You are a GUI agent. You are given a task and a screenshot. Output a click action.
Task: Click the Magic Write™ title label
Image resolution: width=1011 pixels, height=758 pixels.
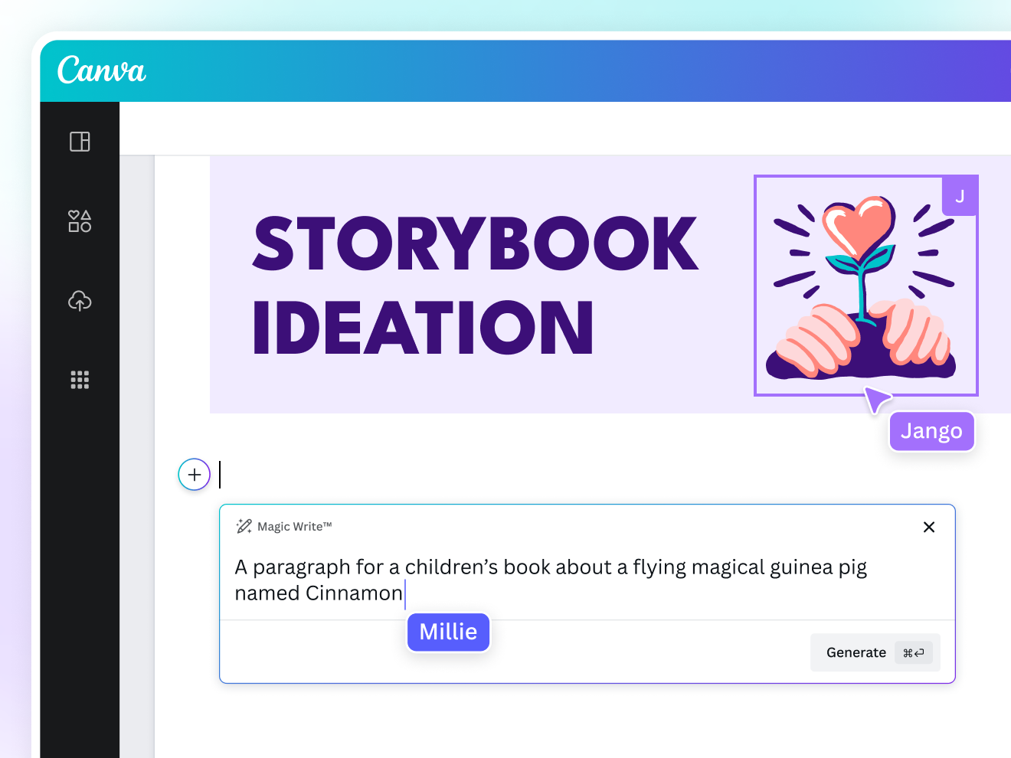[295, 527]
